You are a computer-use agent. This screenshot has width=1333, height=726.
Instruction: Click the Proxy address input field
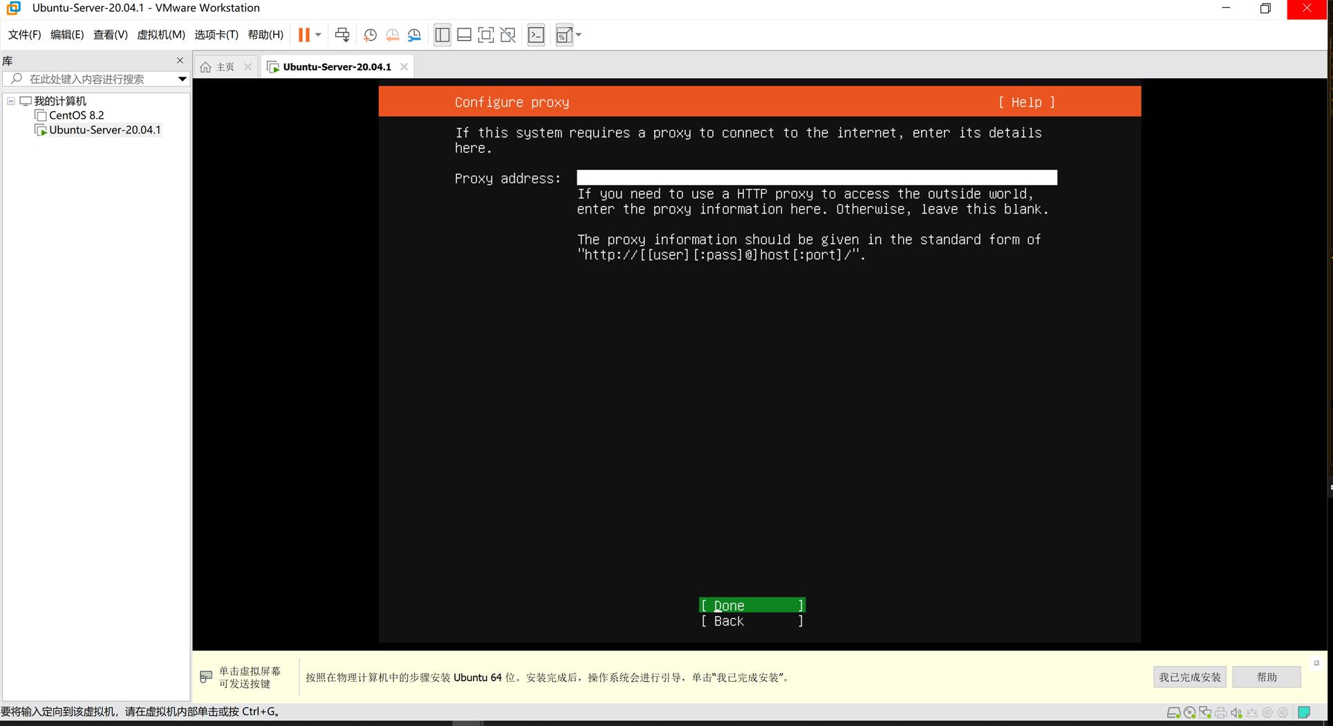pos(817,178)
